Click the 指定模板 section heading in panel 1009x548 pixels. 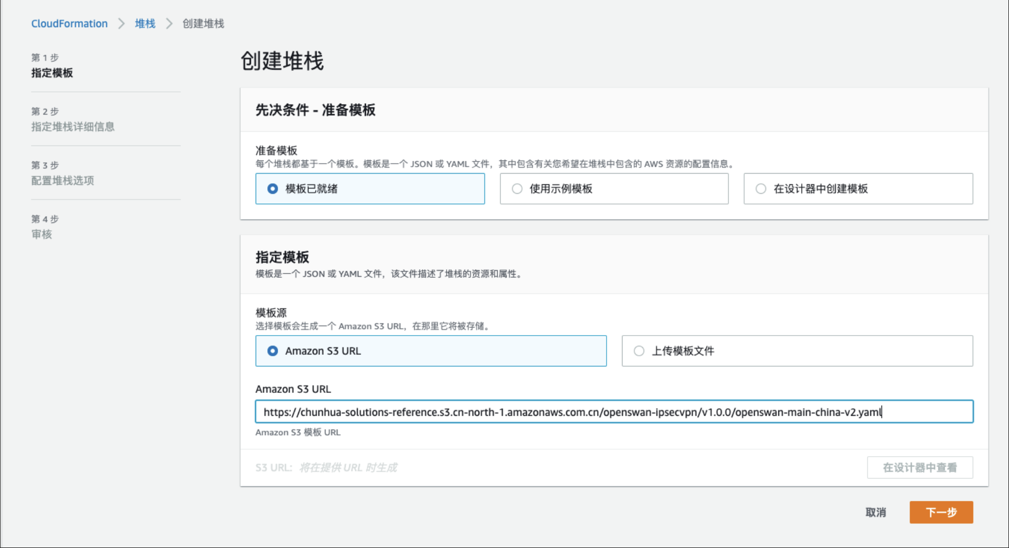click(x=282, y=257)
